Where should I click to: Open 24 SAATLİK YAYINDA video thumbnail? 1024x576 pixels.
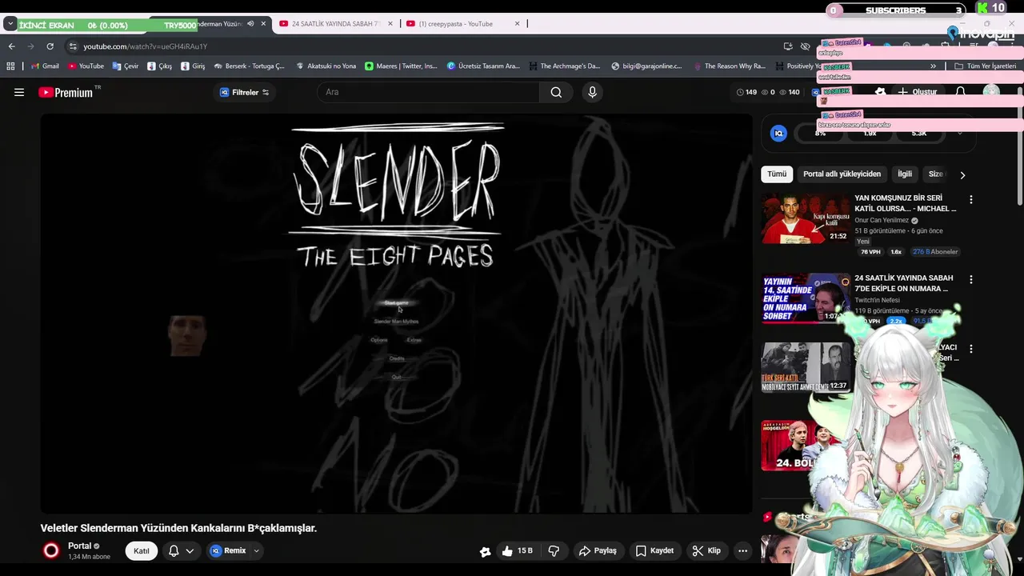click(x=805, y=298)
